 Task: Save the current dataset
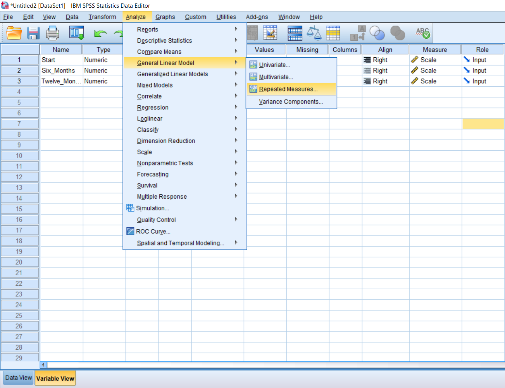(33, 33)
